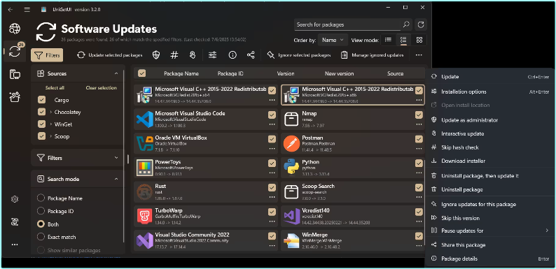Expand the Scoop source tree arrow
556x269 pixels.
pyautogui.click(x=50, y=136)
